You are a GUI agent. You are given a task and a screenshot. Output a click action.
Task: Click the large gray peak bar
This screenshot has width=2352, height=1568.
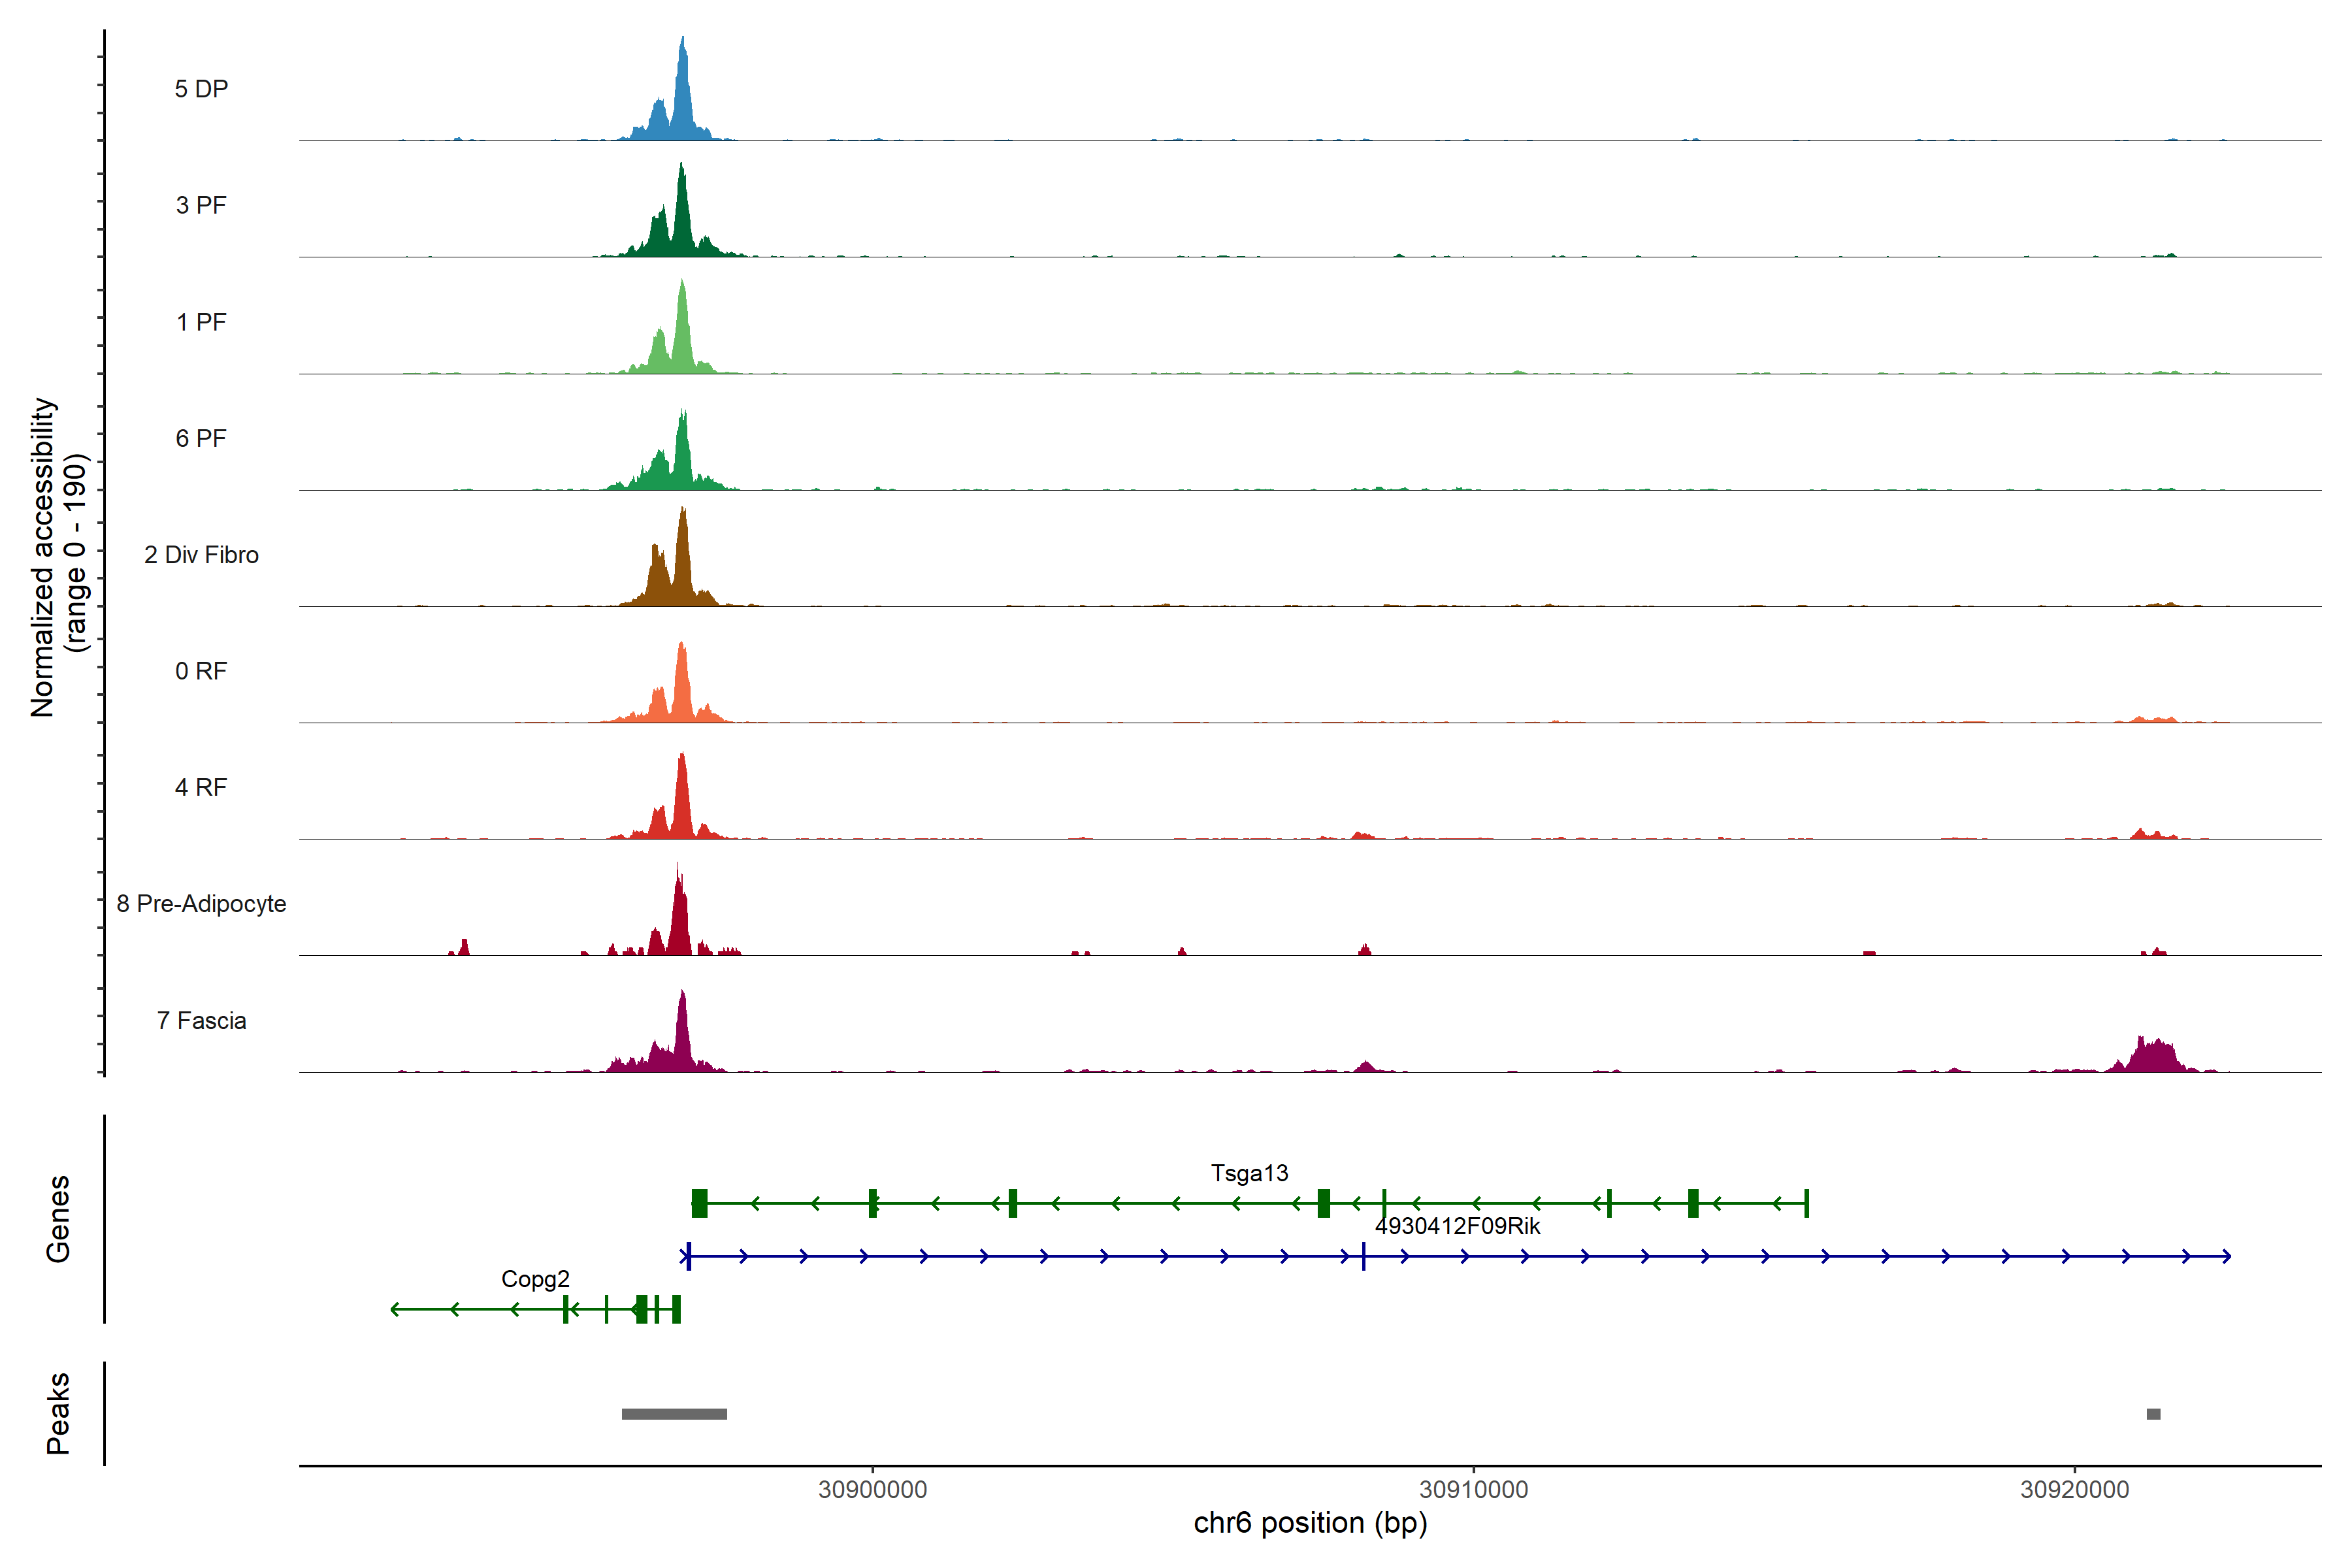pyautogui.click(x=674, y=1414)
